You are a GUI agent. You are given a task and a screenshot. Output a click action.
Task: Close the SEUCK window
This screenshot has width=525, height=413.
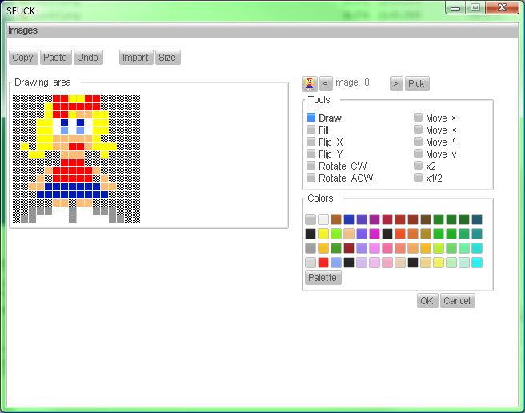pyautogui.click(x=503, y=8)
